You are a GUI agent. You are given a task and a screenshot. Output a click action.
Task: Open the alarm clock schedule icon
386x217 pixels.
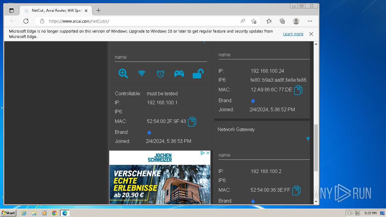[x=160, y=74]
